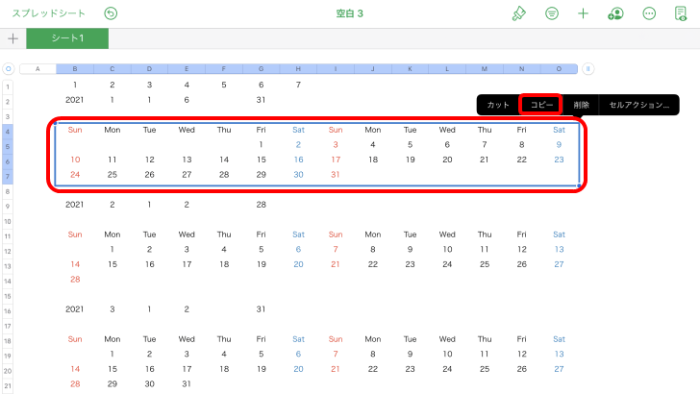
Task: Tap blue 23 in row 6 column O
Action: click(559, 160)
